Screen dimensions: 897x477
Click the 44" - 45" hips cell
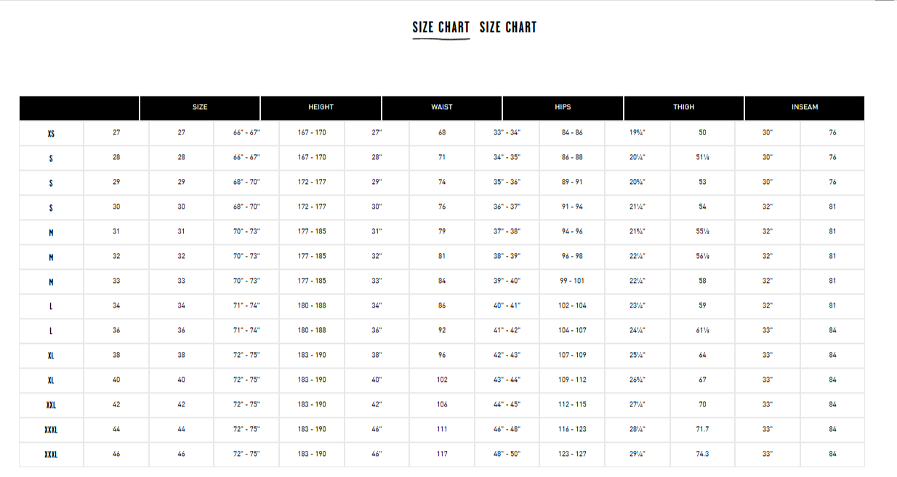click(507, 405)
